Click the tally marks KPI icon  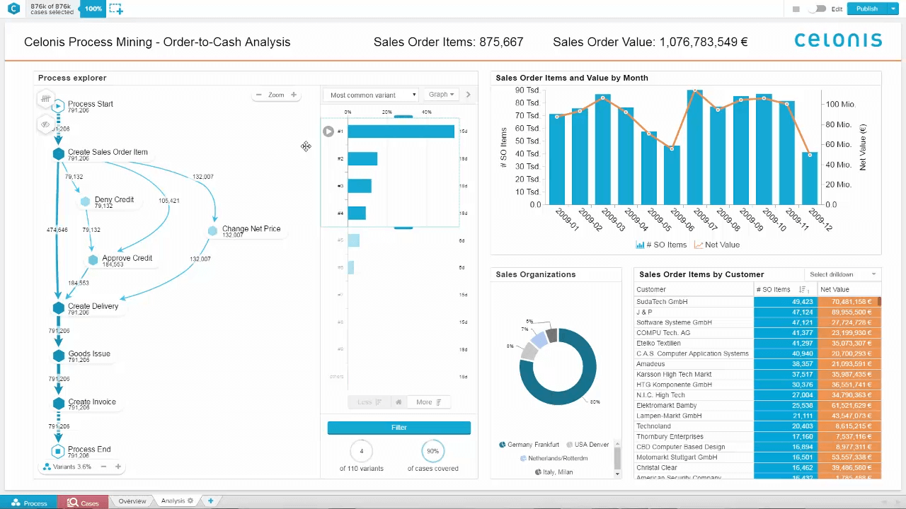pyautogui.click(x=45, y=99)
